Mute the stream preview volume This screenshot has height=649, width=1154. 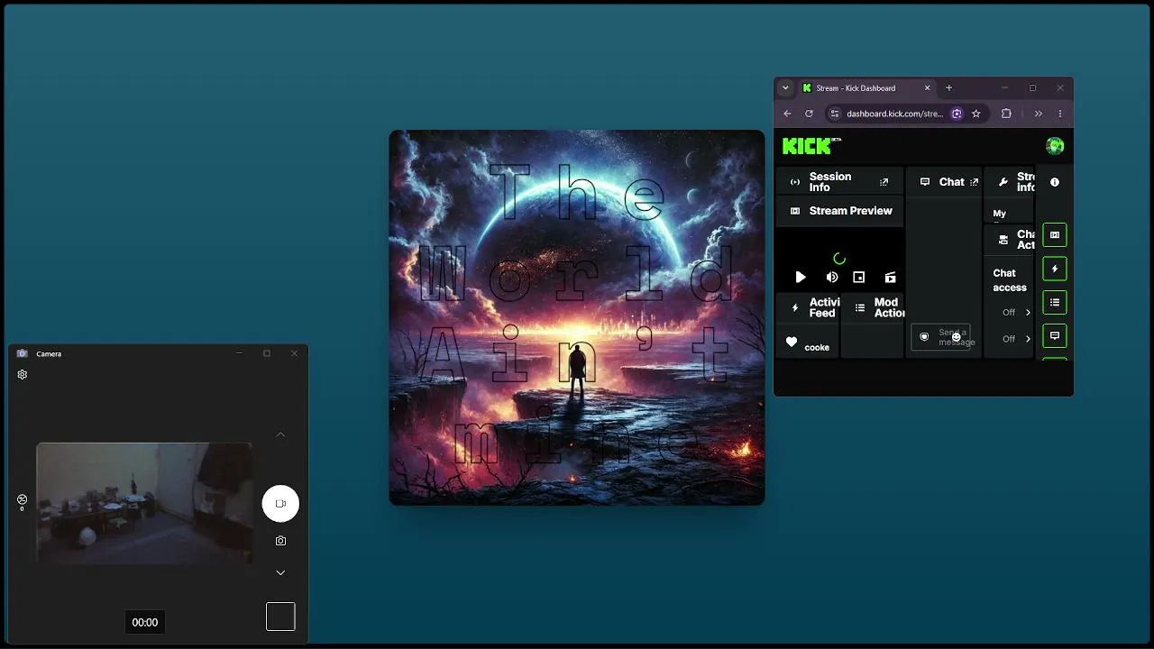[831, 278]
